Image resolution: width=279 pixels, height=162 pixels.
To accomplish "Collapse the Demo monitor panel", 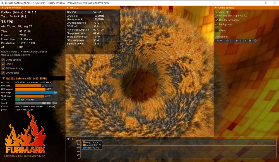I will point(2,8).
